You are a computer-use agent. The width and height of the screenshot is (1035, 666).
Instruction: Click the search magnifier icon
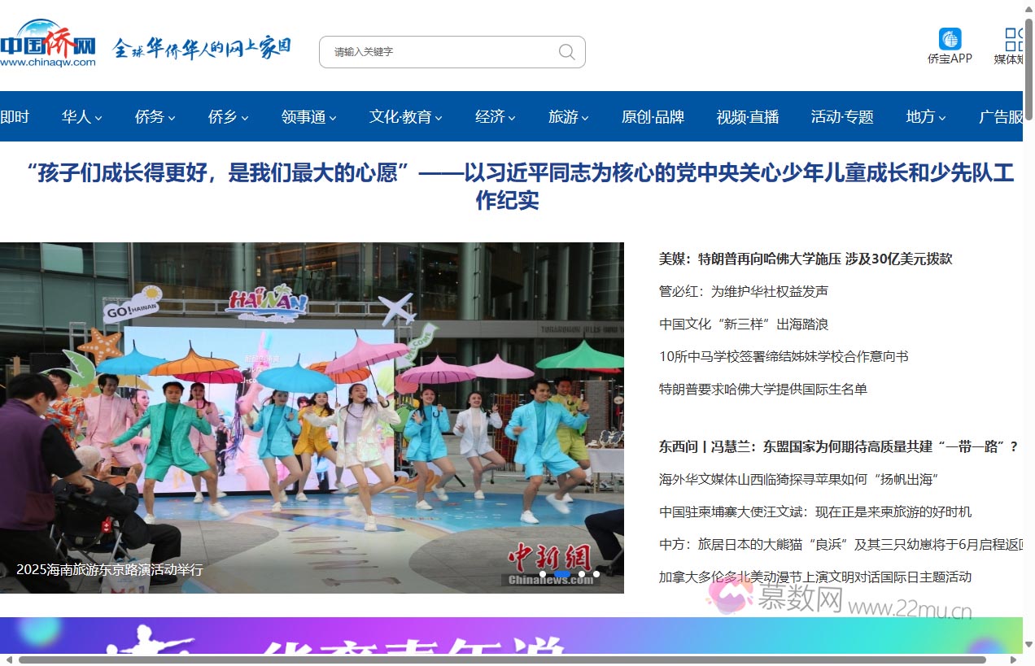pos(566,52)
